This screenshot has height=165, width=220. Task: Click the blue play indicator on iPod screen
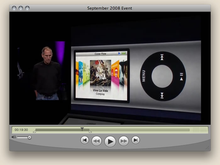[119, 53]
